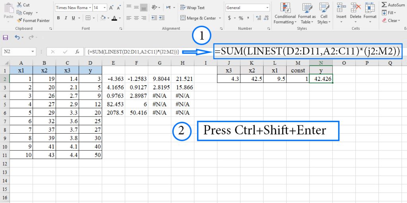Image resolution: width=407 pixels, height=203 pixels.
Task: Open the General number format dropdown
Action: (267, 8)
